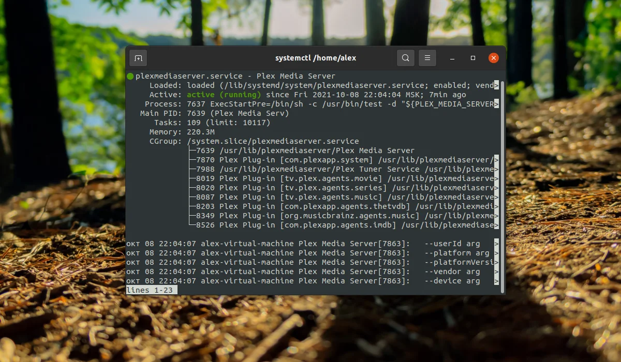Click the 'Main PID: 7639' line
Image resolution: width=621 pixels, height=362 pixels.
click(215, 113)
